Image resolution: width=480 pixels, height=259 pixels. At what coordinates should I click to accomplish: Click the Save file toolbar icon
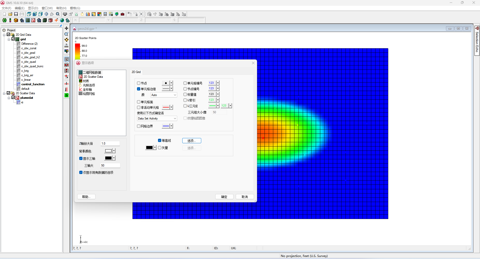(16, 14)
